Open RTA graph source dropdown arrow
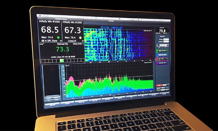The image size is (218, 131). point(151,62)
